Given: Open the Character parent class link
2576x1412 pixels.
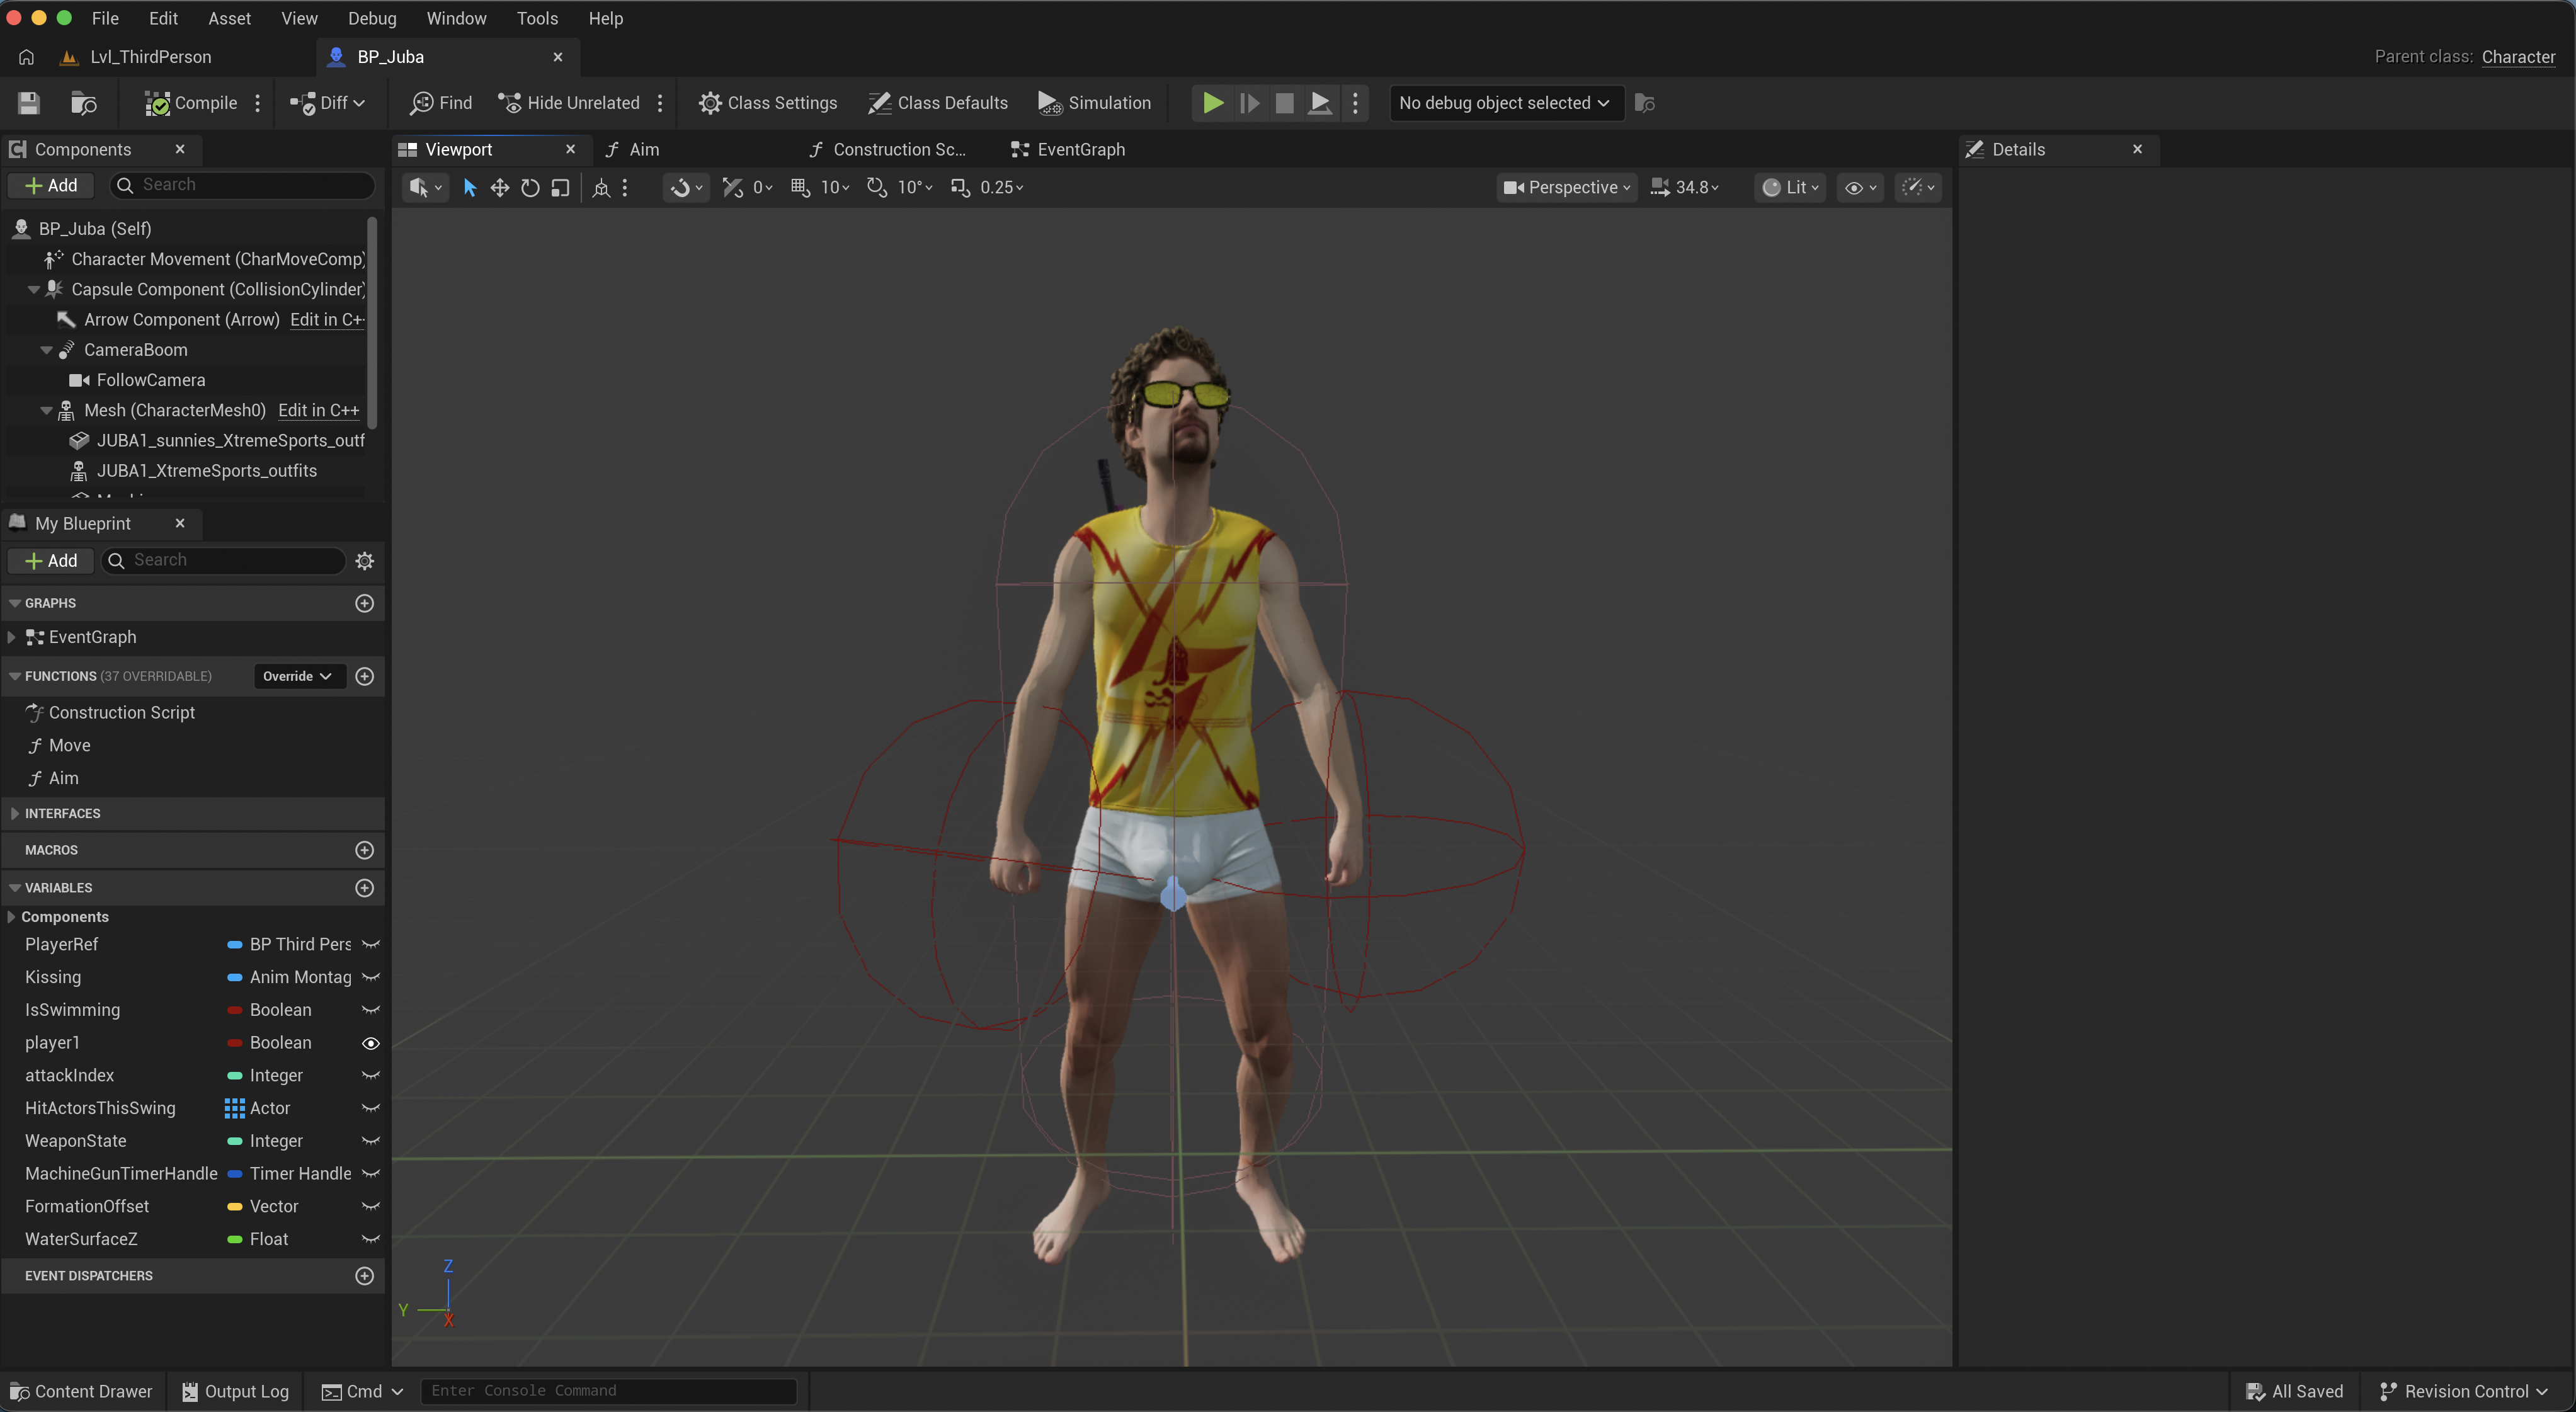Looking at the screenshot, I should 2518,57.
